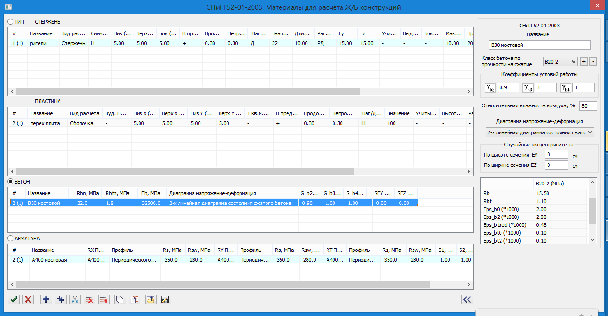608x316 pixels.
Task: Click the Rbn, МПа column header
Action: pos(86,193)
